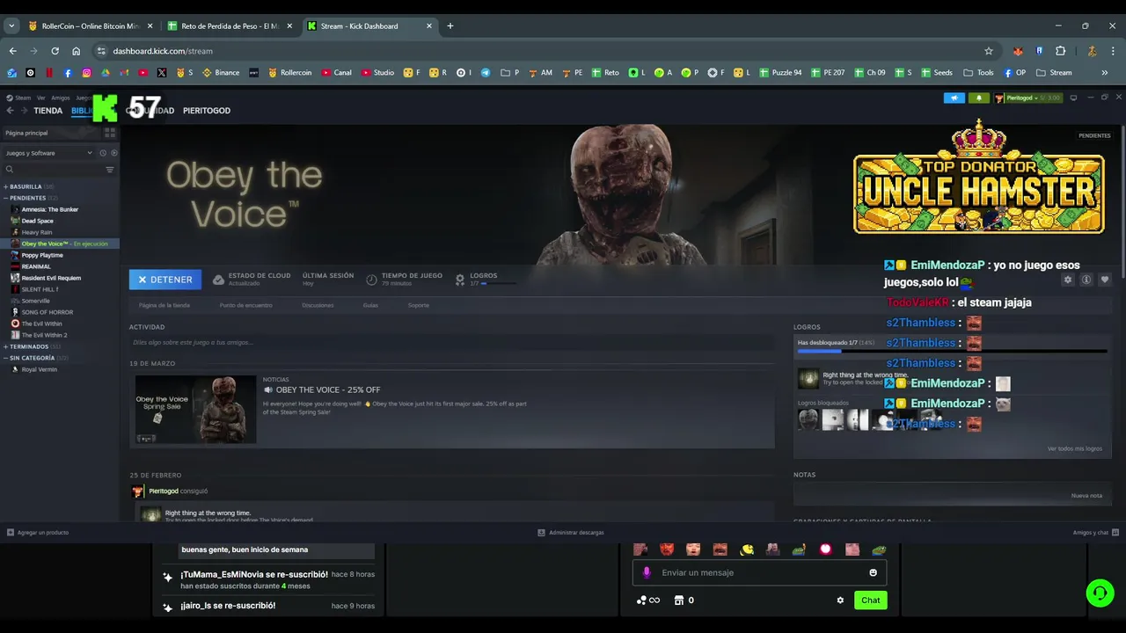Image resolution: width=1126 pixels, height=633 pixels.
Task: Open Obey the Voice Spring Sale thumbnail
Action: (x=195, y=409)
